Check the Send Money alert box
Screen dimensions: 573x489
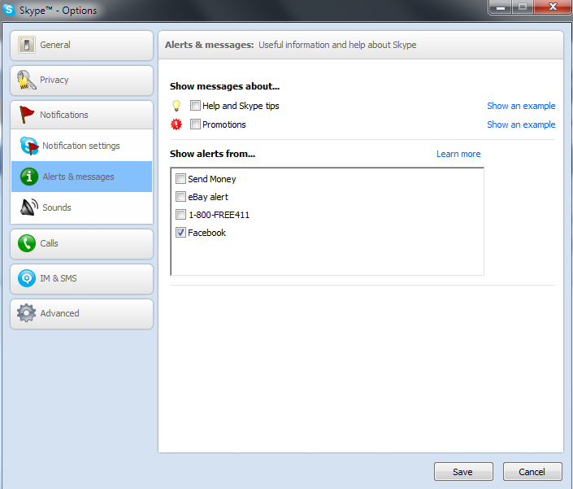(x=180, y=178)
